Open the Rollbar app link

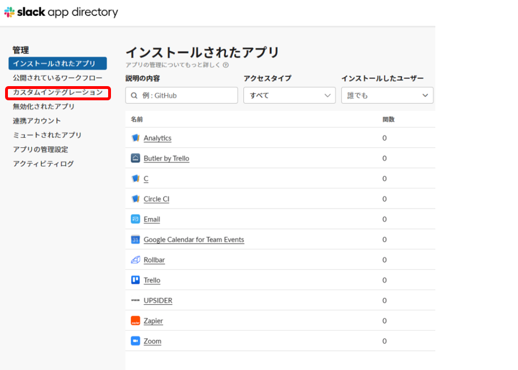point(155,260)
